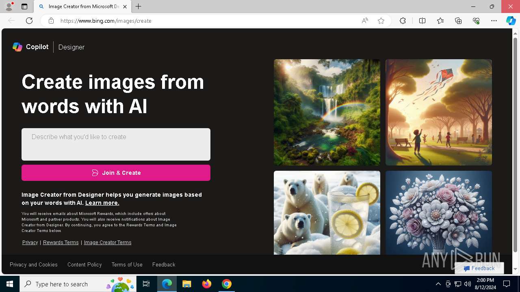Viewport: 520px width, 292px height.
Task: Open the Copilot sidebar icon
Action: [511, 21]
